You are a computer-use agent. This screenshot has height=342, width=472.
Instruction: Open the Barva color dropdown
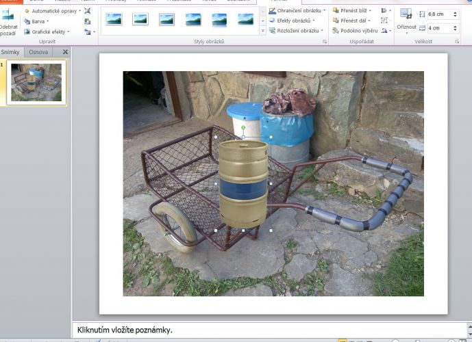point(36,21)
